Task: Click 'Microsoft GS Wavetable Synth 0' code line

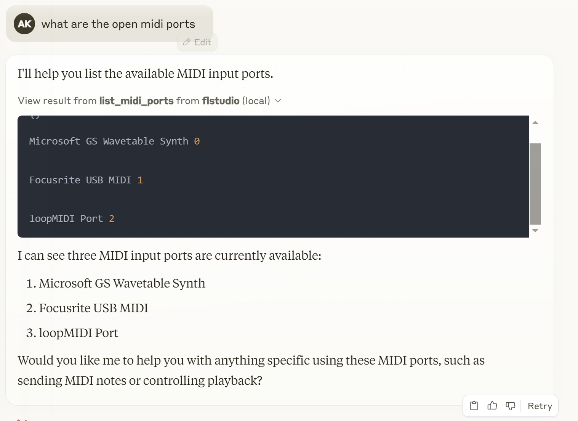Action: tap(114, 141)
